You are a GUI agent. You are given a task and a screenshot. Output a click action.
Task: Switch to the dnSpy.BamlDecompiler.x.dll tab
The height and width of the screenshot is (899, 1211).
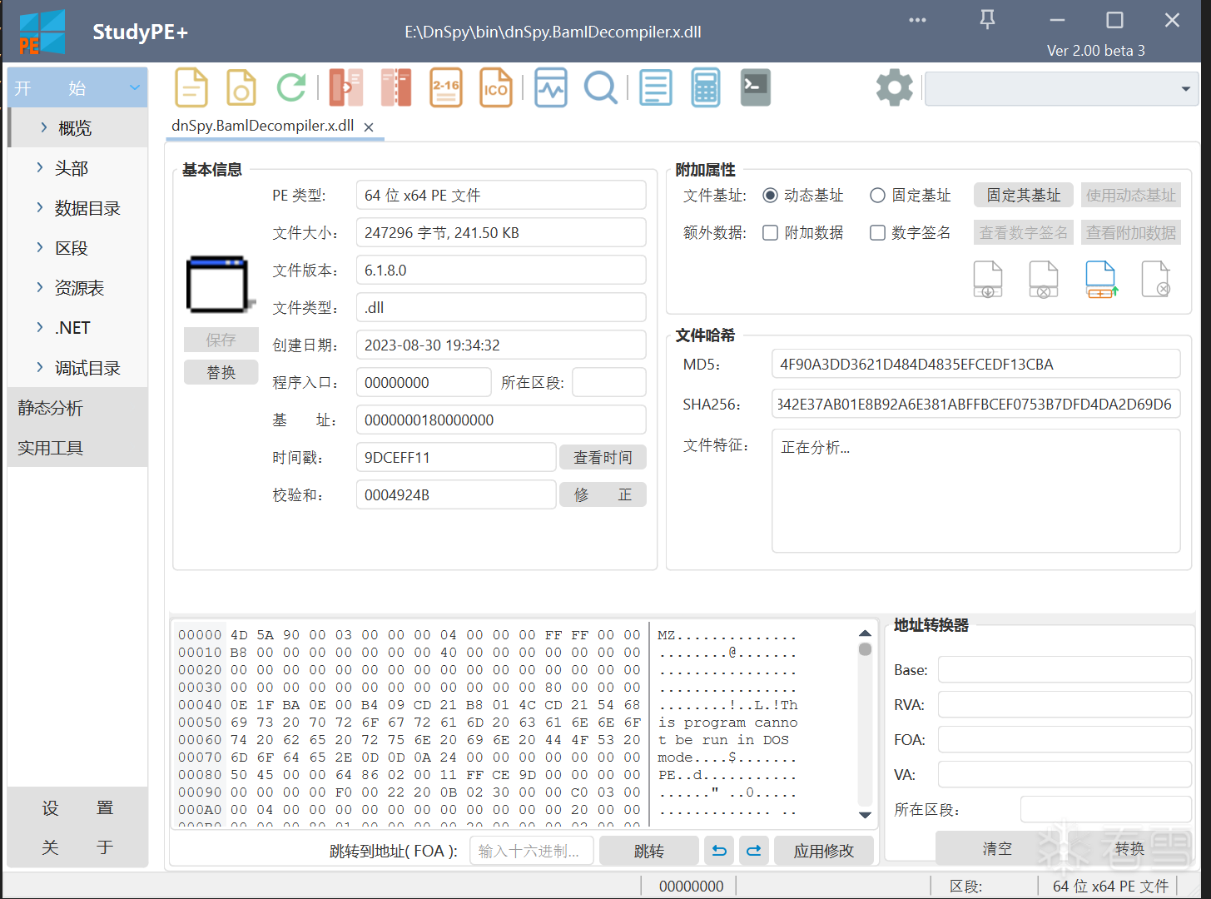tap(262, 127)
